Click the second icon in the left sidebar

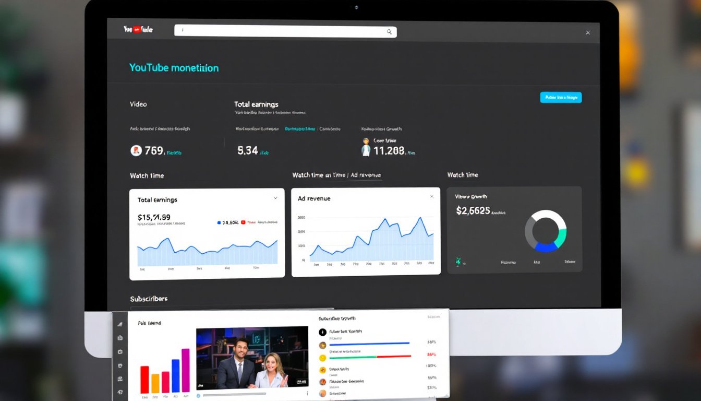[x=120, y=338]
